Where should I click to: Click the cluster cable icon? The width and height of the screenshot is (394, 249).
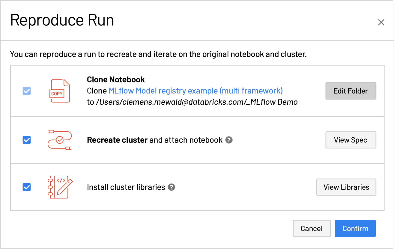pyautogui.click(x=60, y=140)
